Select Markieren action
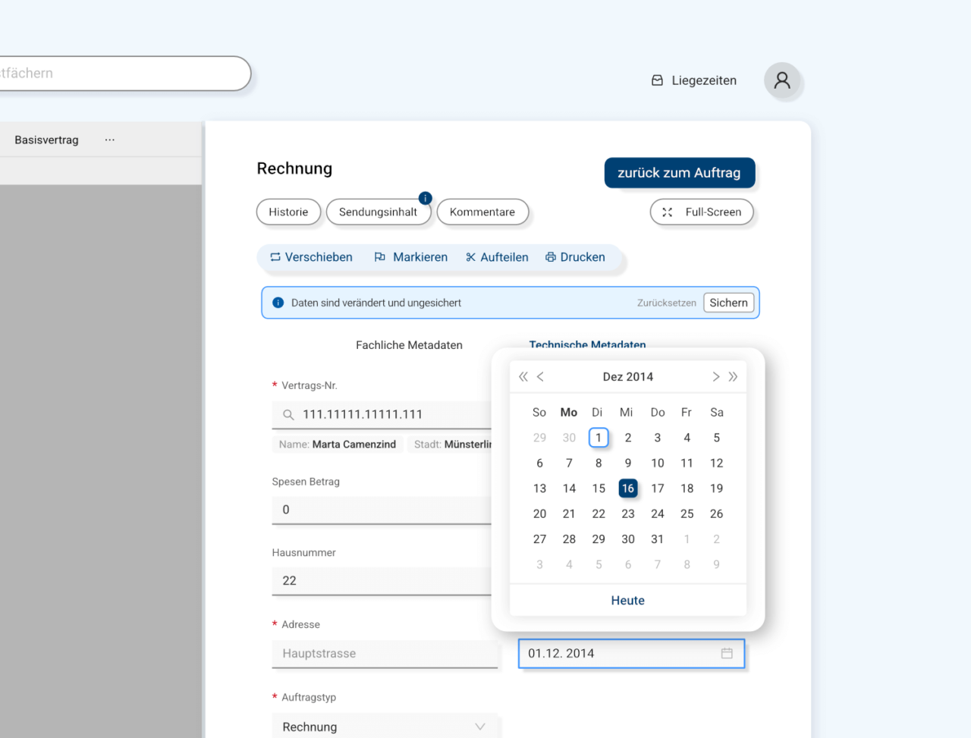Image resolution: width=971 pixels, height=738 pixels. pos(410,257)
